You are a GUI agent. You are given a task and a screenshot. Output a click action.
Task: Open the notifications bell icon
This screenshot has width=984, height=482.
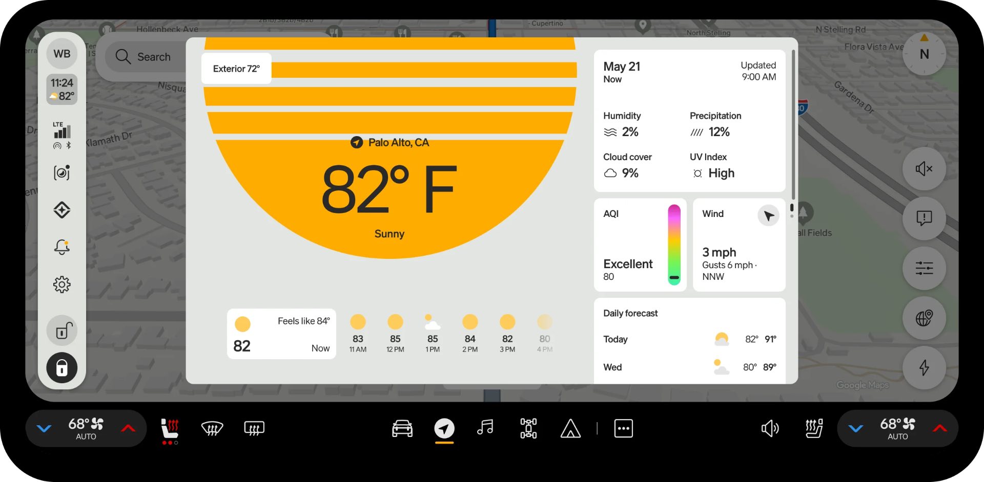click(61, 247)
